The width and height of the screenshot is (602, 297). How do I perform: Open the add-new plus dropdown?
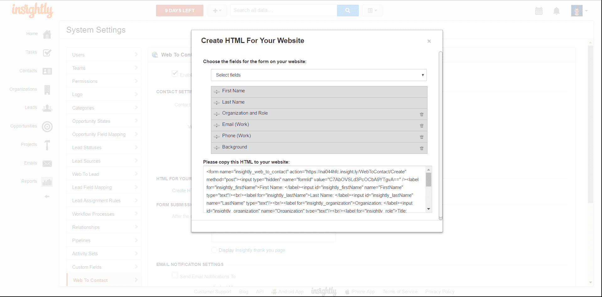pos(217,10)
